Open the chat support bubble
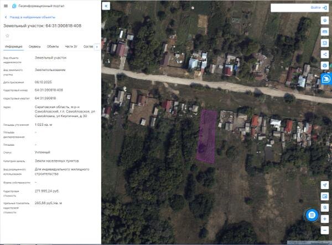The height and width of the screenshot is (245, 332). (x=312, y=215)
